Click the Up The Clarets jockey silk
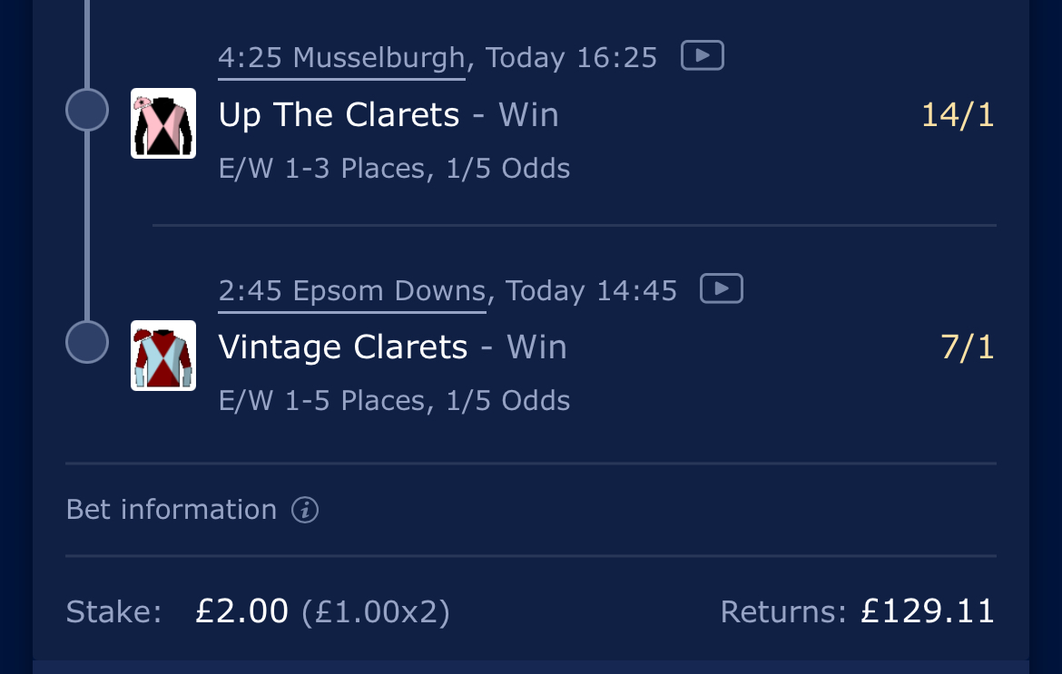 [x=163, y=122]
